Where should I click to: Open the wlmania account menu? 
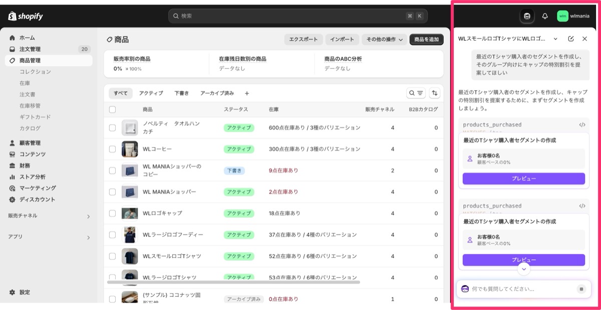tap(574, 16)
